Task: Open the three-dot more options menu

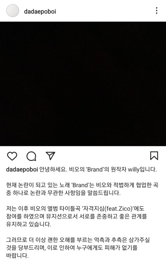Action: pyautogui.click(x=157, y=11)
